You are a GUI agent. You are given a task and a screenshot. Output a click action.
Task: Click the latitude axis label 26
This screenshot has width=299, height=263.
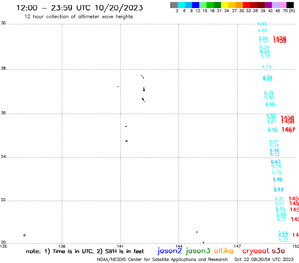tap(3, 113)
